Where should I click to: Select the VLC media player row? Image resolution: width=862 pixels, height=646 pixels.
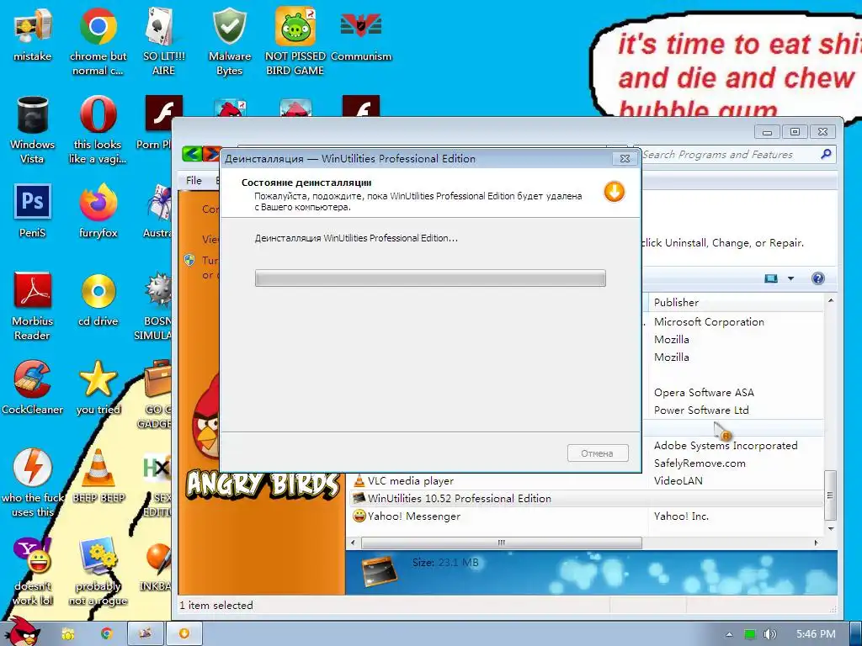[x=587, y=480]
